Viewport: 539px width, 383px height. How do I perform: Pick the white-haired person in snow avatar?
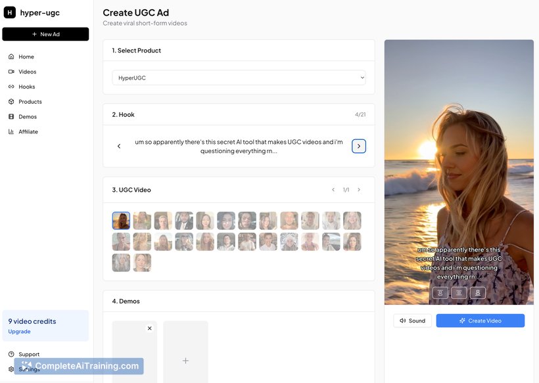[289, 242]
